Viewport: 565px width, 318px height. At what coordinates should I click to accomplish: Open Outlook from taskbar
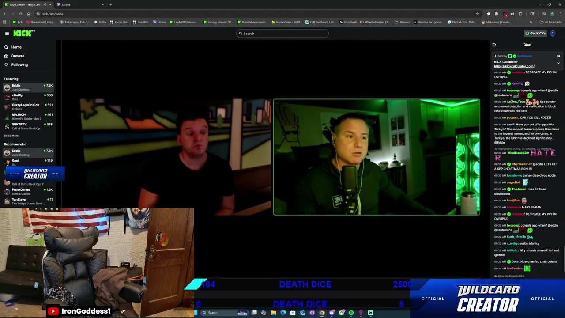(x=302, y=313)
